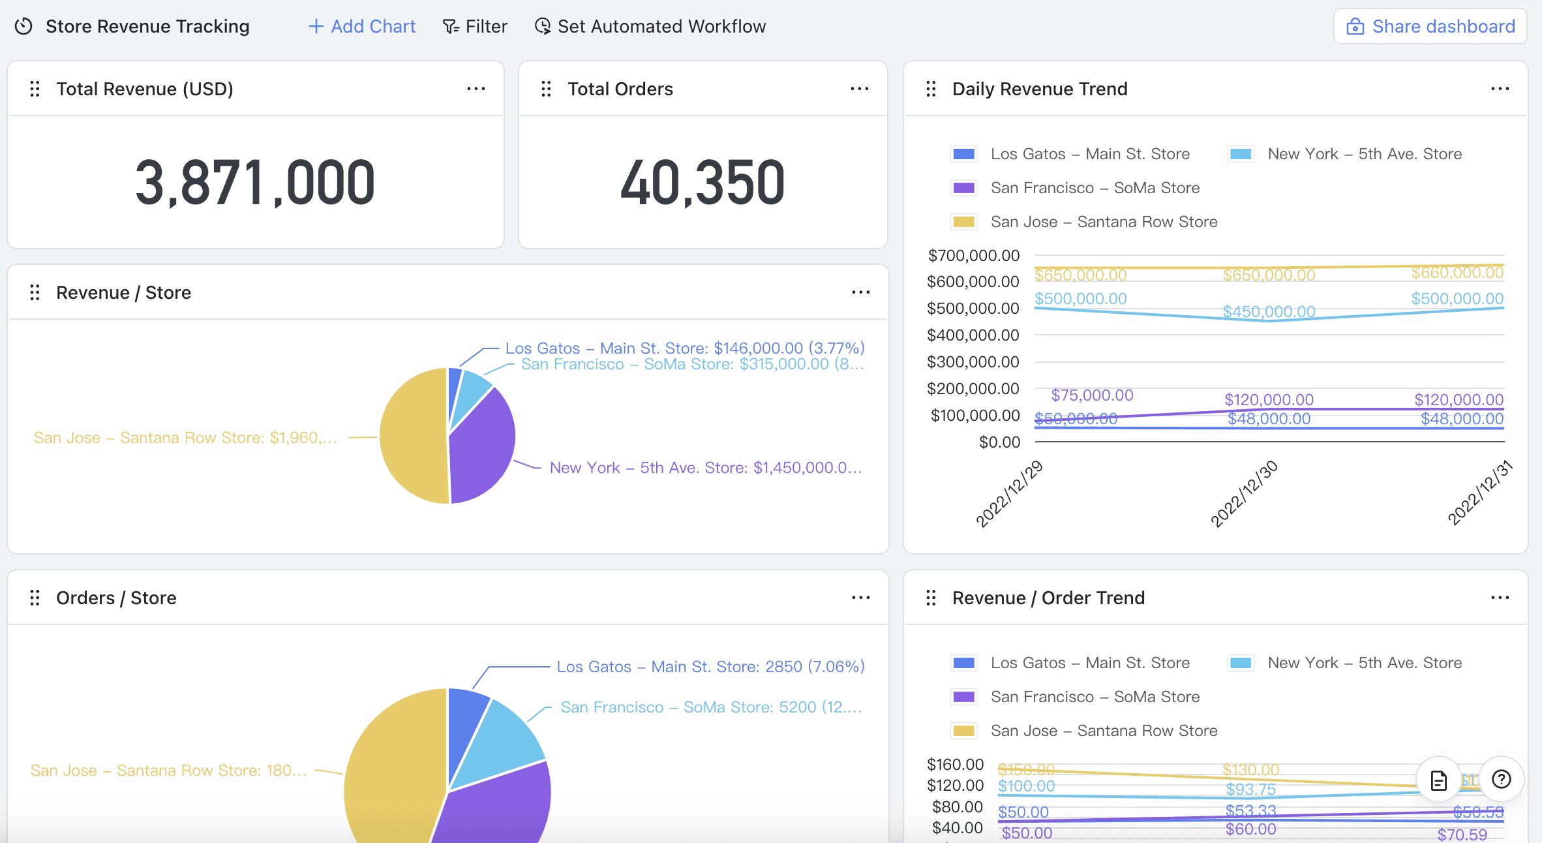This screenshot has width=1542, height=843.
Task: Toggle Los Gatos legend in Daily Revenue Trend
Action: (x=1070, y=154)
